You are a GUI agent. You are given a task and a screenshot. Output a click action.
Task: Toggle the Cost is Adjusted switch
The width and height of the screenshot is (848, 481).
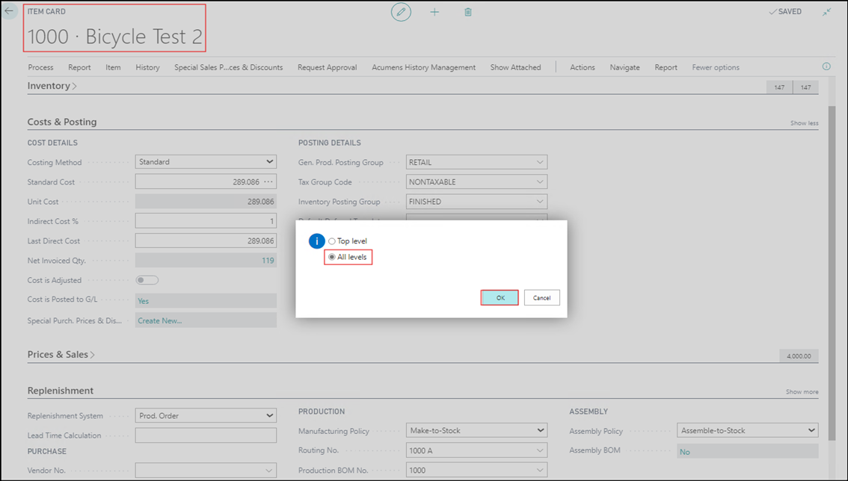(147, 280)
